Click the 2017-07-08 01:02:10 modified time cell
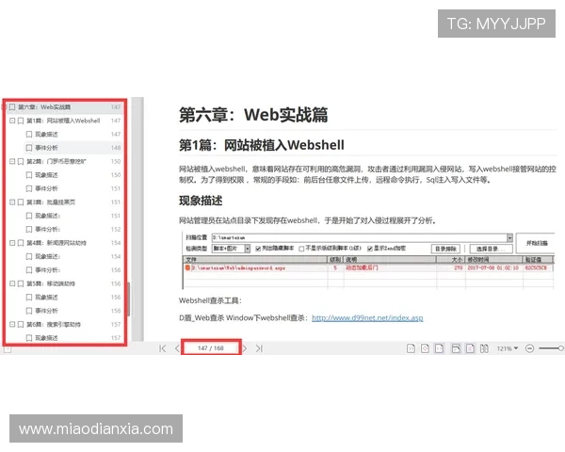The width and height of the screenshot is (565, 452). pos(492,267)
